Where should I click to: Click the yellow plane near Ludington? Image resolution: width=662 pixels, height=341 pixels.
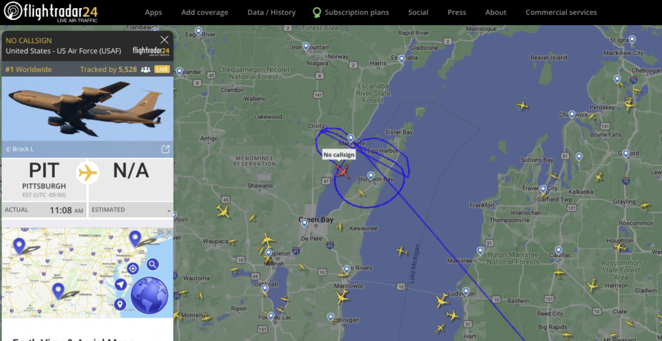coord(442,300)
